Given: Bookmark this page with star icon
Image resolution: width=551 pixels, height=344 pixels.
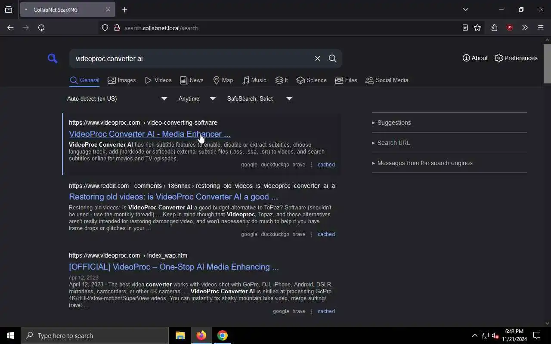Looking at the screenshot, I should (x=477, y=28).
